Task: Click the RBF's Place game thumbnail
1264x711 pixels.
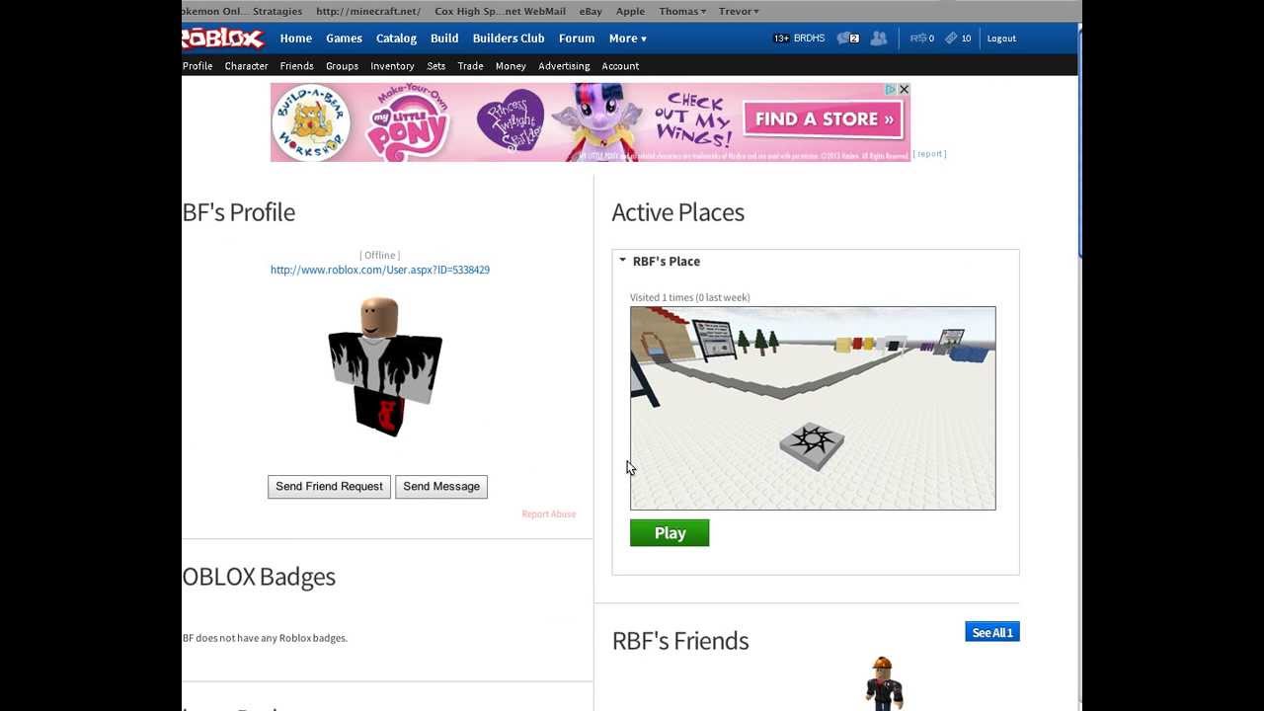Action: [813, 408]
